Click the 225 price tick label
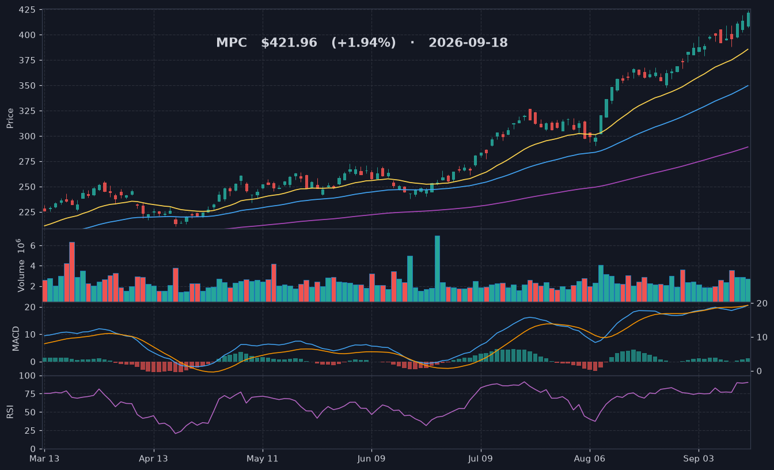This screenshot has height=470, width=774. coord(28,213)
